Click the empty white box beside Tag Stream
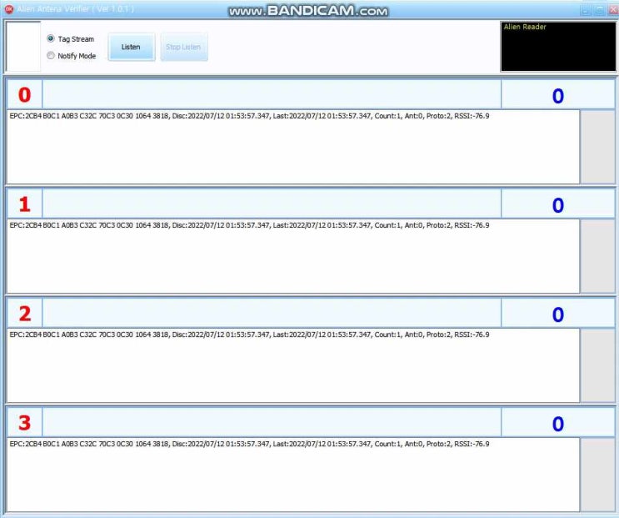Viewport: 619px width, 518px height. [23, 47]
